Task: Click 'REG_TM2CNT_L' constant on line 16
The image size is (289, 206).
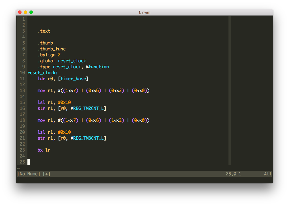Action: click(x=89, y=109)
